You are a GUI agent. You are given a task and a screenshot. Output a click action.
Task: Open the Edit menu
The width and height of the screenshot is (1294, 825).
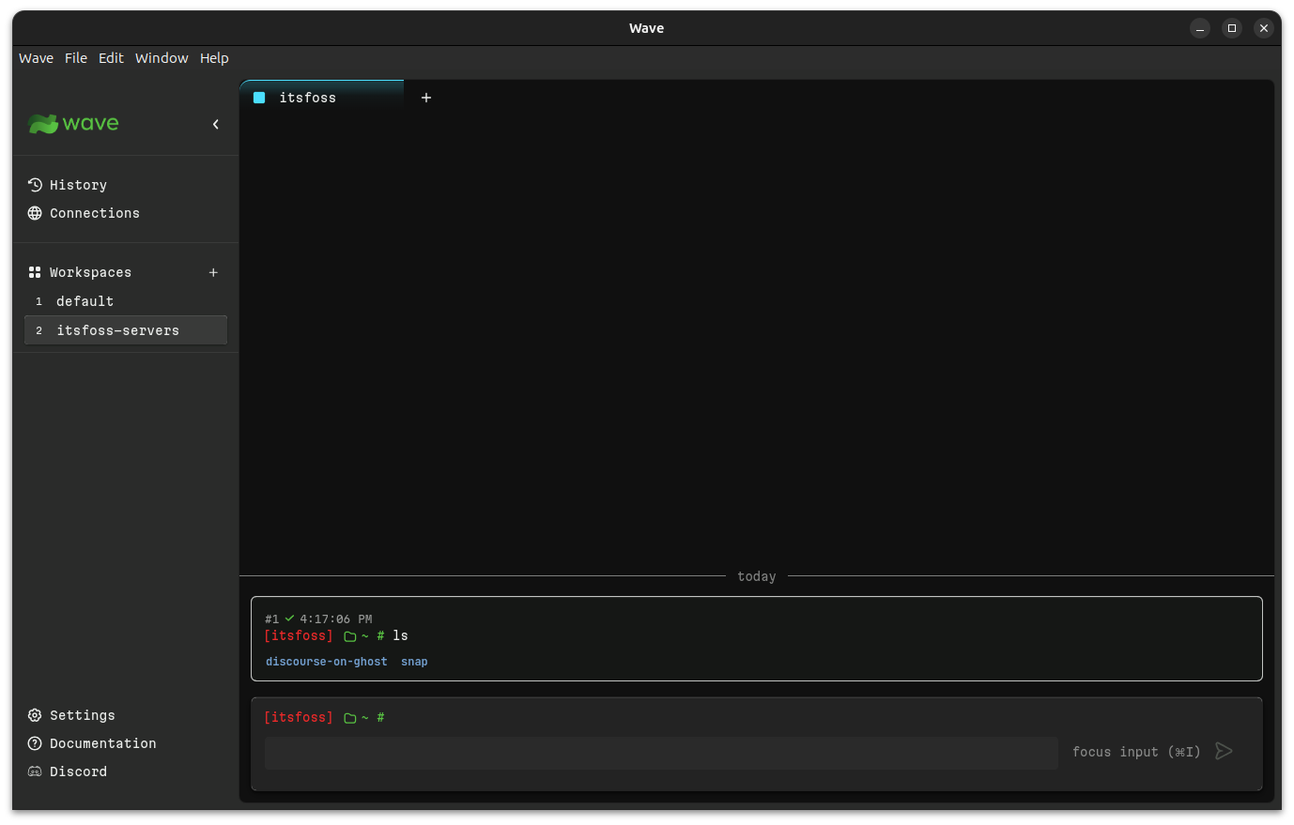[x=111, y=58]
